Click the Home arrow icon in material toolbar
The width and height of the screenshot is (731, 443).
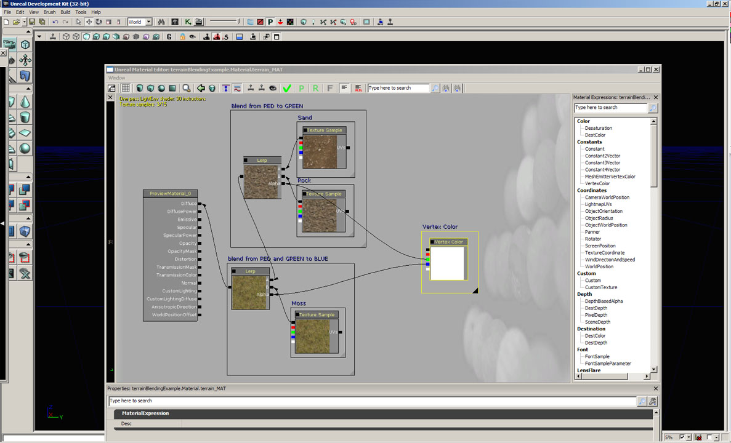pyautogui.click(x=201, y=89)
